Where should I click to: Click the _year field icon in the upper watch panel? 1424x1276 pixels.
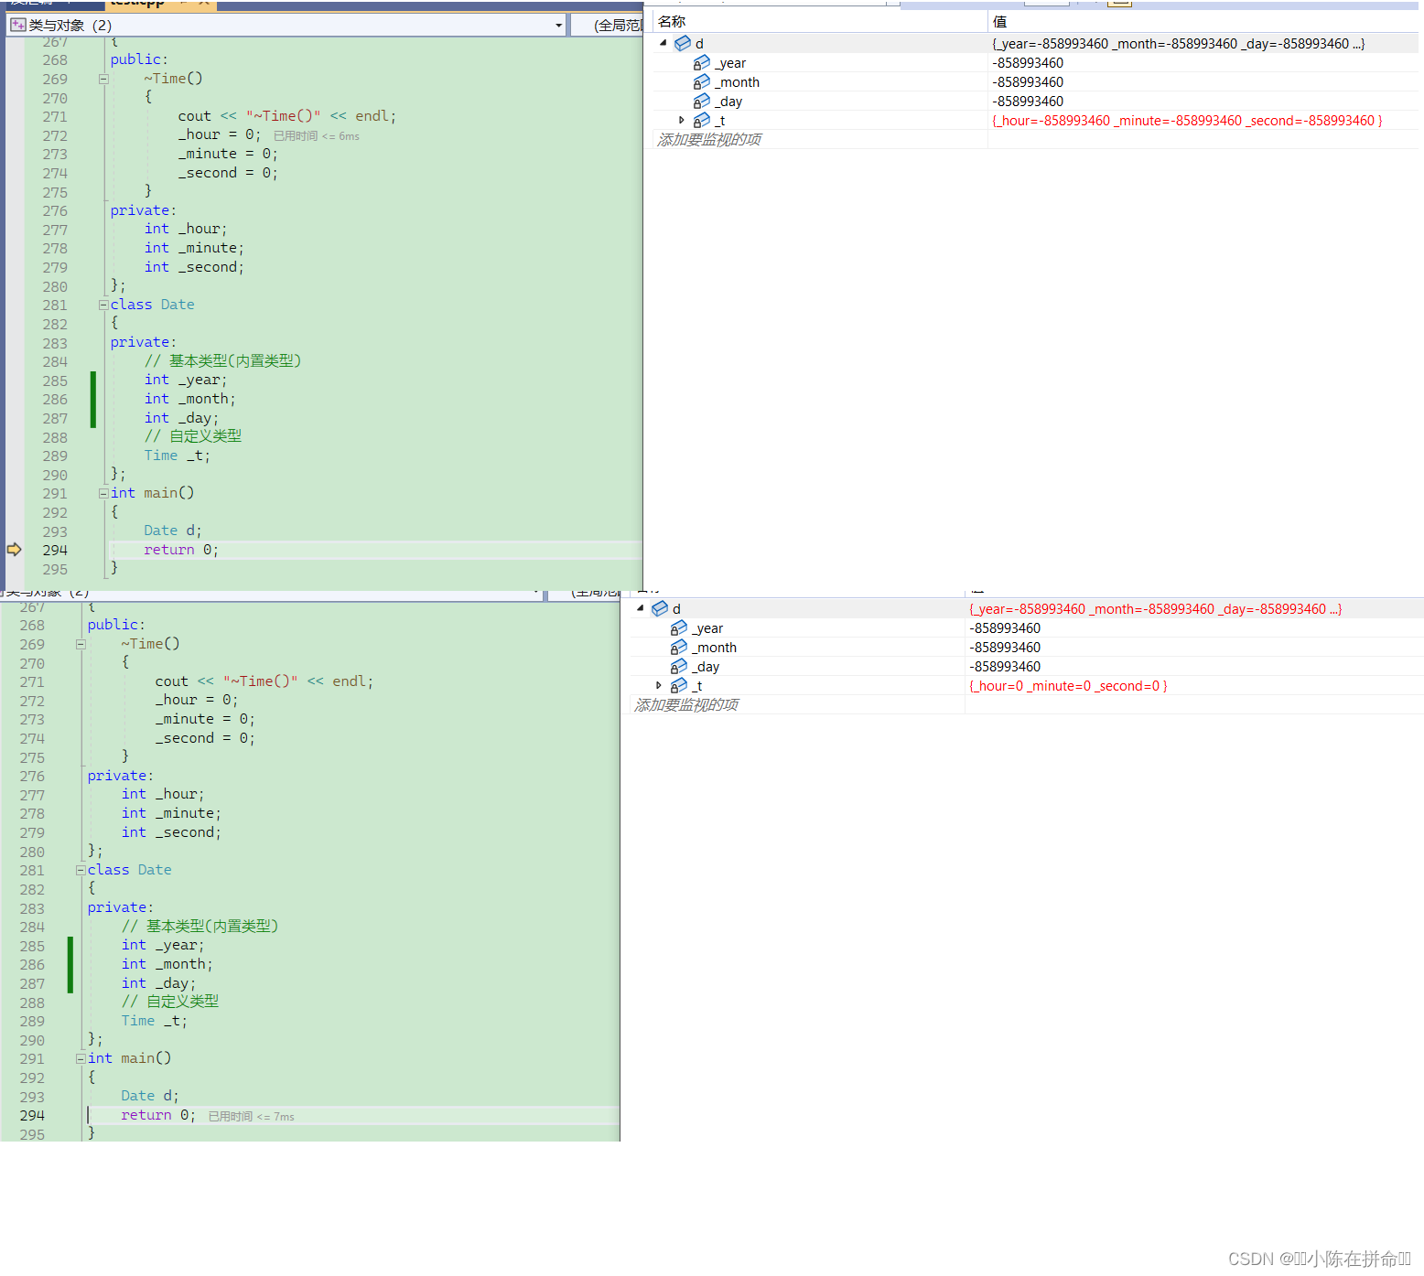tap(702, 62)
